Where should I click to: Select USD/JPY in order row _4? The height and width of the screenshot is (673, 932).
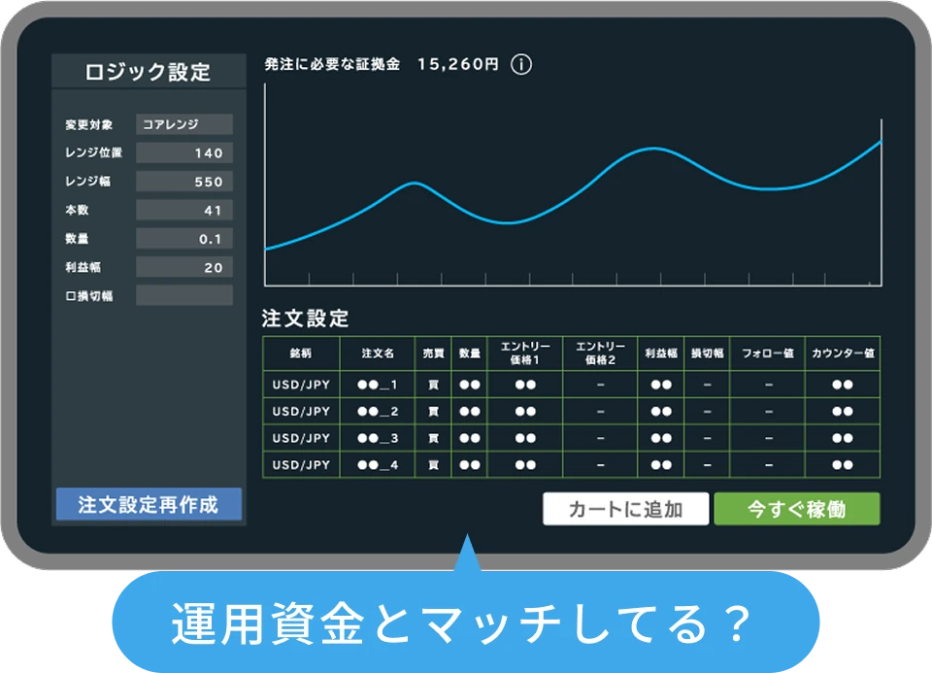point(301,465)
